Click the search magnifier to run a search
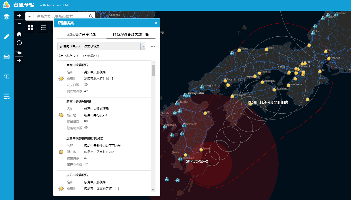The height and width of the screenshot is (200, 351). [x=91, y=16]
